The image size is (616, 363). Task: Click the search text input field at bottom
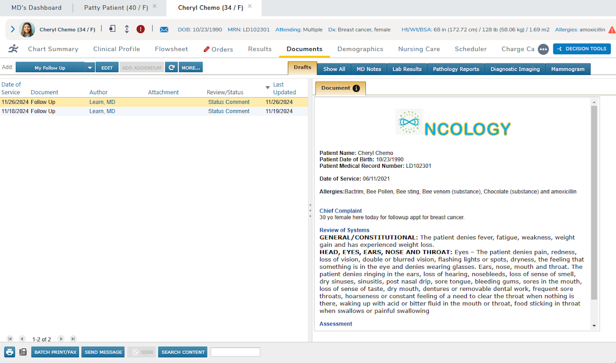[235, 351]
